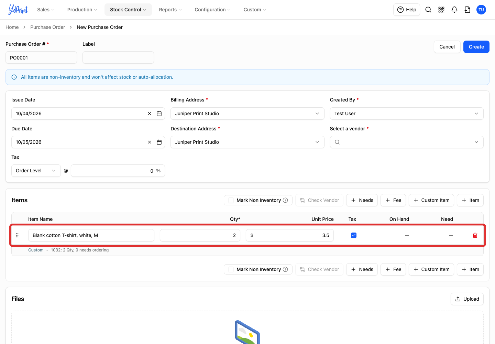
Task: Clear the Due Date with X icon
Action: pos(150,142)
